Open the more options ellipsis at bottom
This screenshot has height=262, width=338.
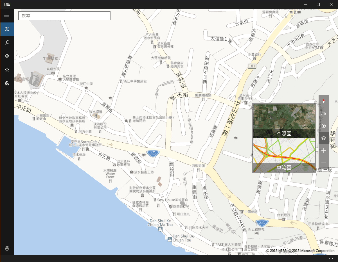click(x=331, y=258)
